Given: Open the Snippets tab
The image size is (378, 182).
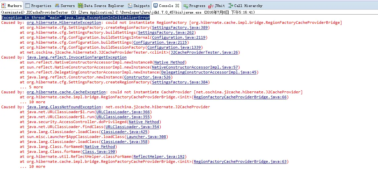Looking at the screenshot, I should [139, 6].
